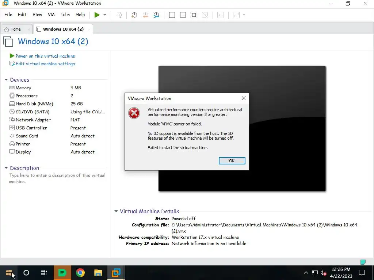The width and height of the screenshot is (374, 280).
Task: Click the muted volume tray icon
Action: point(323,273)
